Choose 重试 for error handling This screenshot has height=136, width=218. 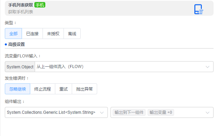(64, 89)
